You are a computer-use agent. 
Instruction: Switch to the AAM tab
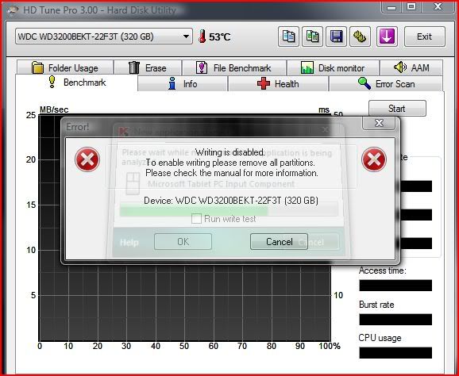point(411,68)
